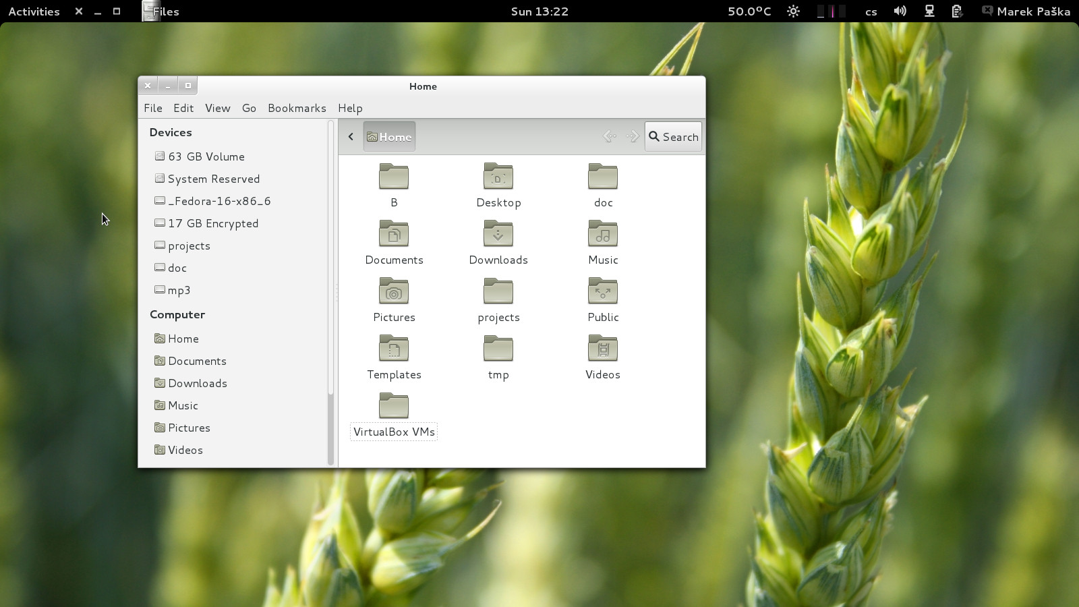Open the Go menu
Viewport: 1079px width, 607px height.
249,108
